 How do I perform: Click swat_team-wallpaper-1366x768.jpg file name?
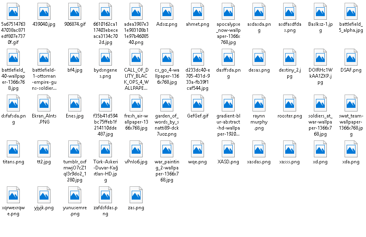pyautogui.click(x=351, y=125)
